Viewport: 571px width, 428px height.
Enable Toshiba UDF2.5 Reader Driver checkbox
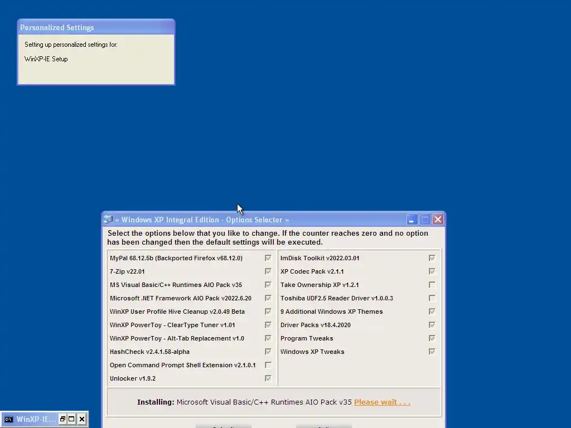tap(432, 298)
